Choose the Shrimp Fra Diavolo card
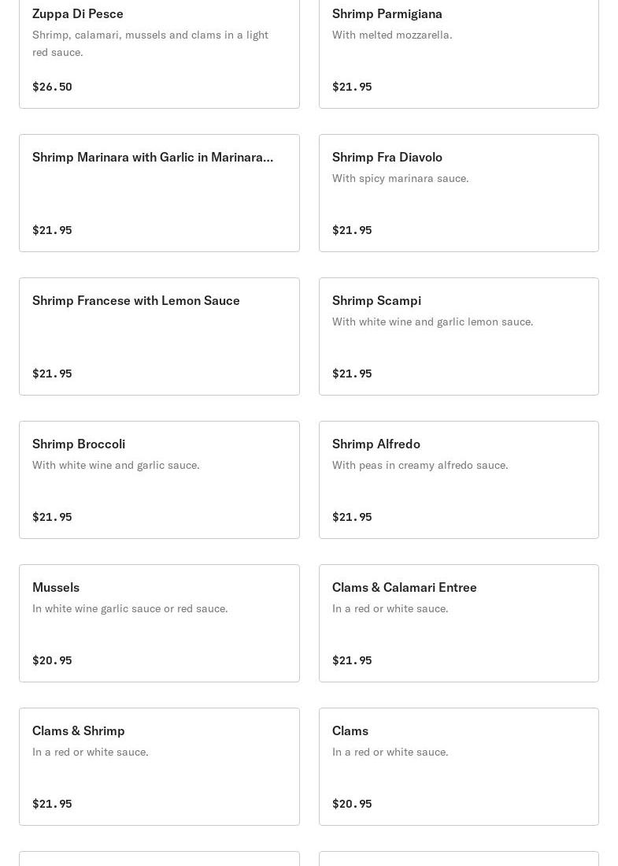 tap(458, 193)
